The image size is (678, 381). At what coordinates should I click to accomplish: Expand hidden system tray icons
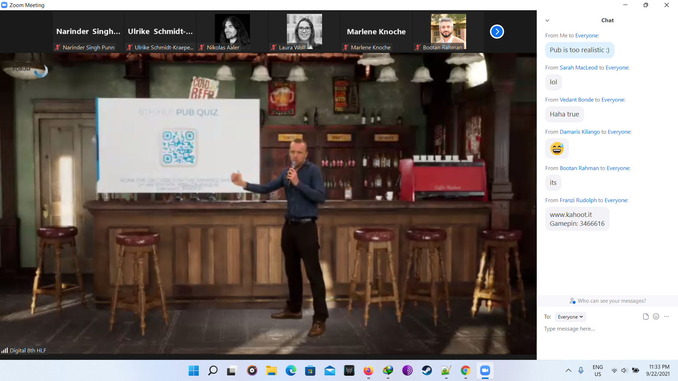(568, 370)
